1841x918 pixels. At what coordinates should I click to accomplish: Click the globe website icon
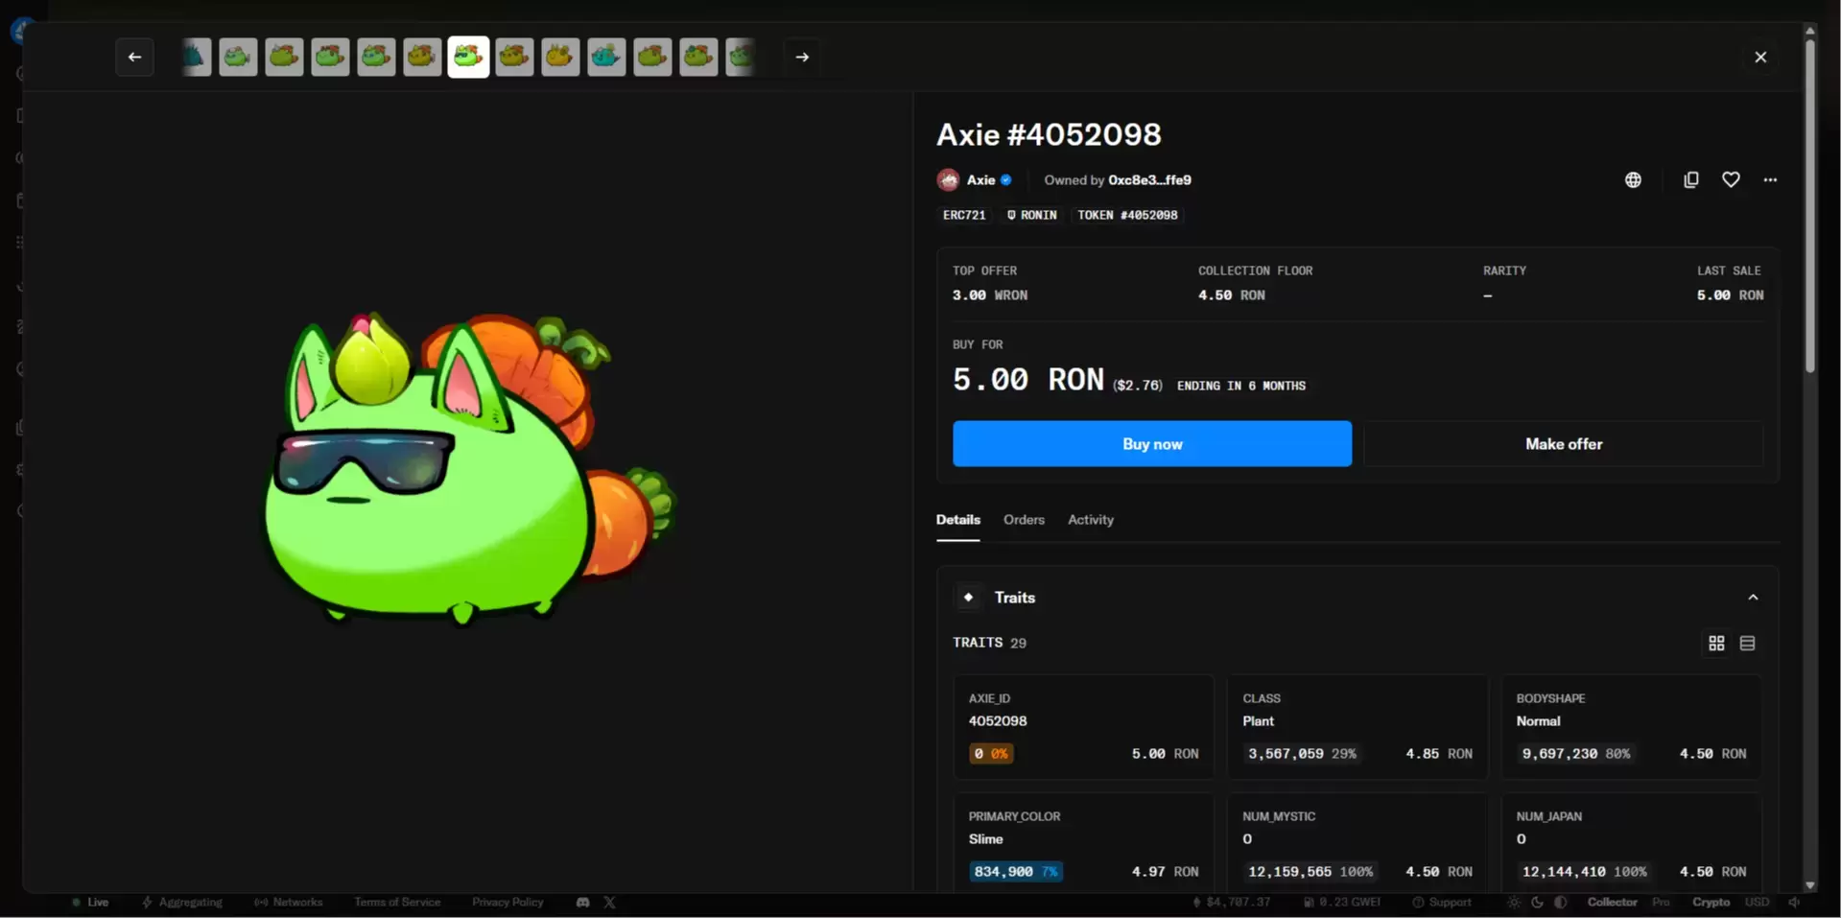coord(1633,180)
